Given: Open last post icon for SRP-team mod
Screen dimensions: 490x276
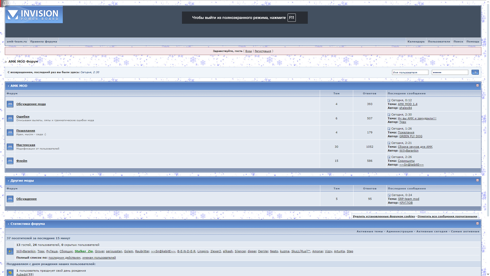Looking at the screenshot, I should [x=389, y=195].
